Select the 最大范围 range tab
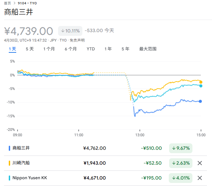The height and width of the screenshot is (187, 212). tap(148, 49)
